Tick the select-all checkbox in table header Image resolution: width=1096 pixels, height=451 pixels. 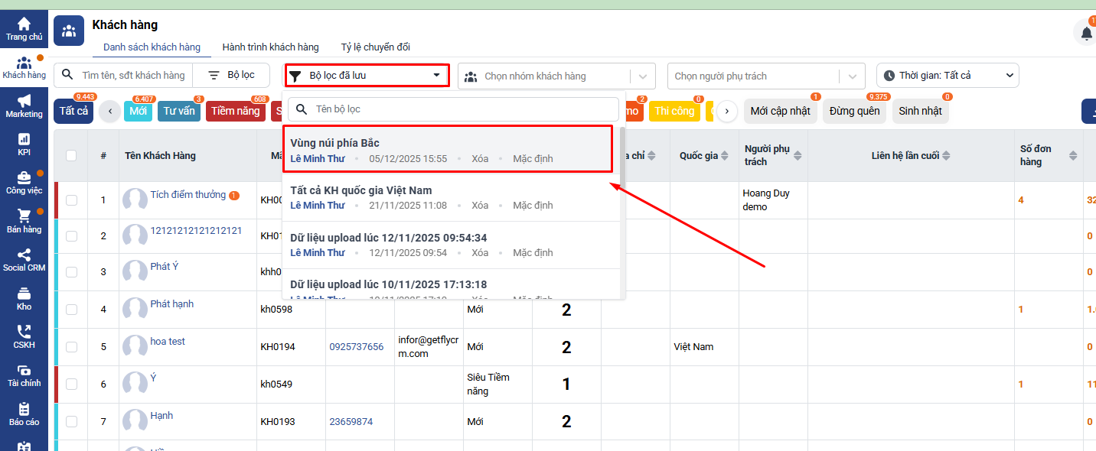click(x=71, y=156)
